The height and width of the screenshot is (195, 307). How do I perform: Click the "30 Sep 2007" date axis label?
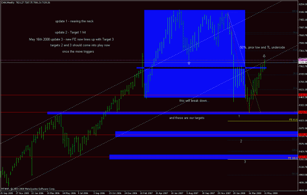click(x=208, y=193)
